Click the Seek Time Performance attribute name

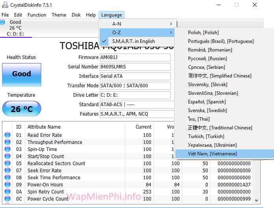click(x=54, y=177)
